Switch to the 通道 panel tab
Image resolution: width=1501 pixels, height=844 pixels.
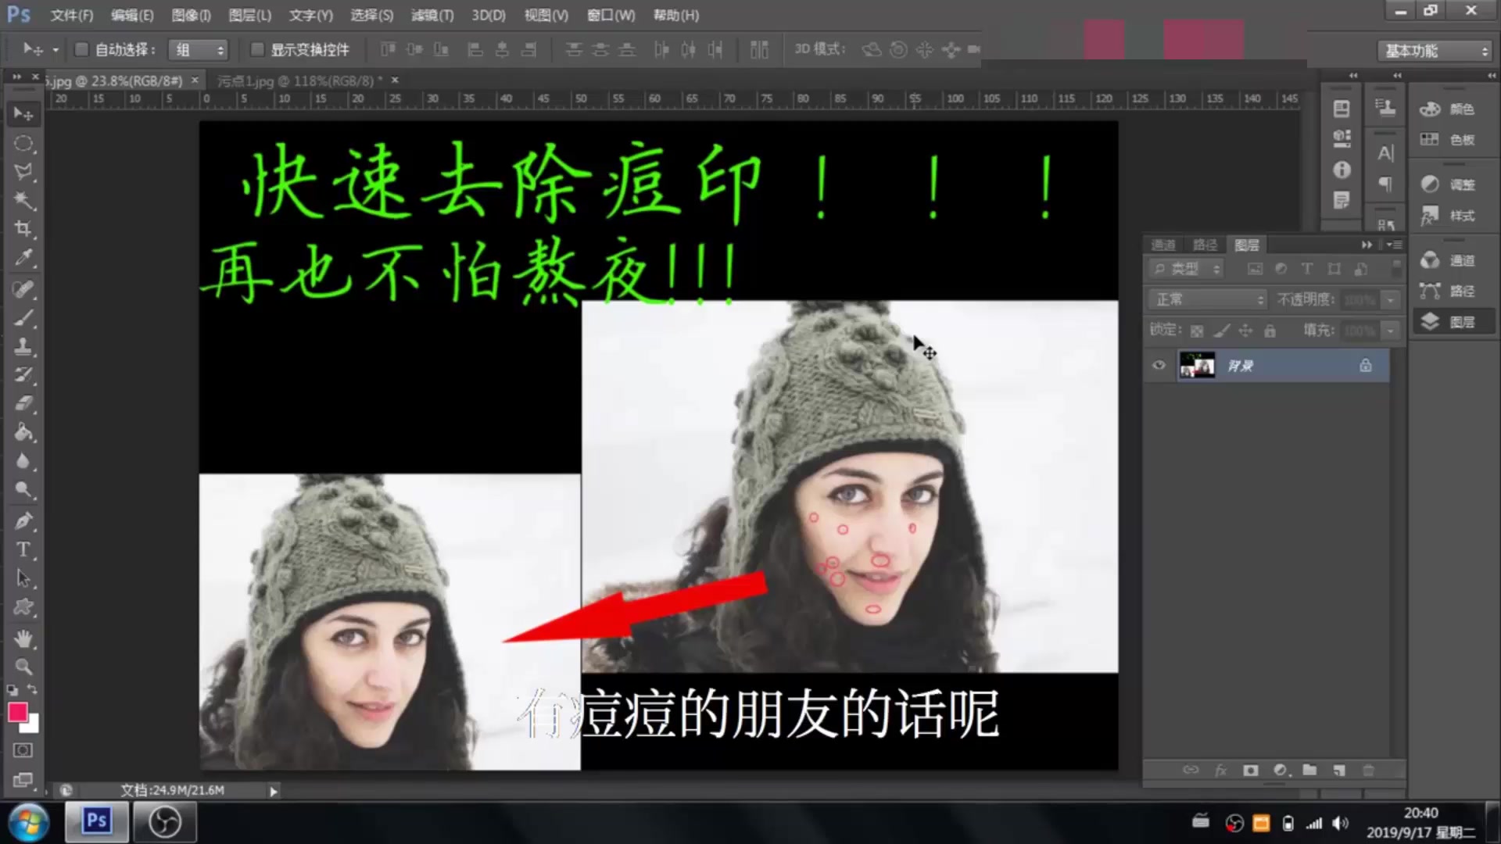coord(1164,245)
